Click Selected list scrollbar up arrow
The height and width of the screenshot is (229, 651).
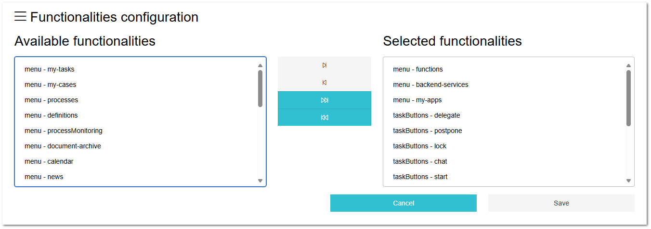pos(628,66)
